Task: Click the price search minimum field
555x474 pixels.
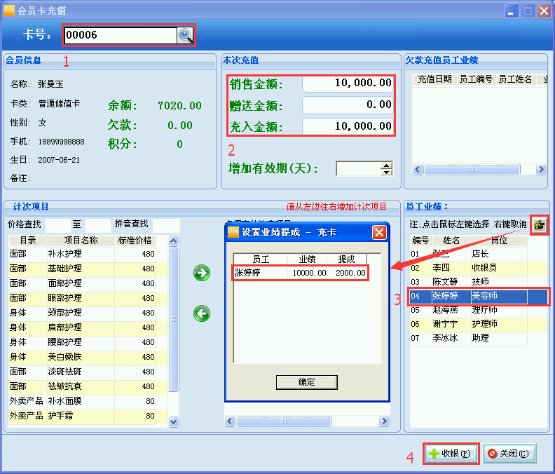Action: pyautogui.click(x=58, y=224)
